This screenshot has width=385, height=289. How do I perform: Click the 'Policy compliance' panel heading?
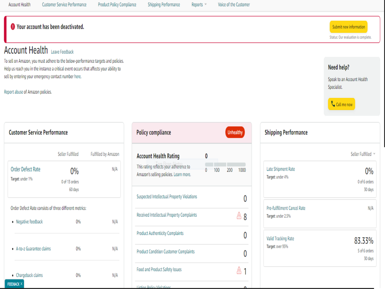[154, 133]
